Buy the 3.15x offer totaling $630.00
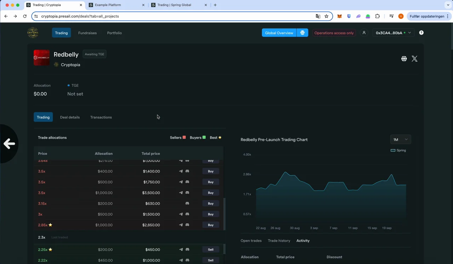 pos(211,204)
